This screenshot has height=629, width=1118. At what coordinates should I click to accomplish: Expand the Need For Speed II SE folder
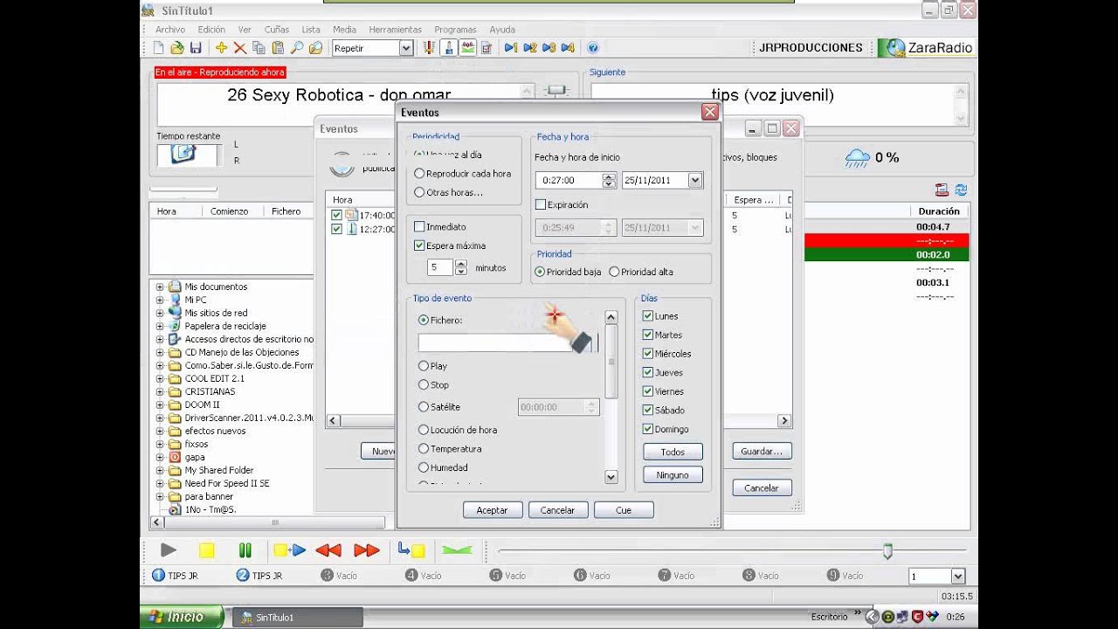point(160,483)
